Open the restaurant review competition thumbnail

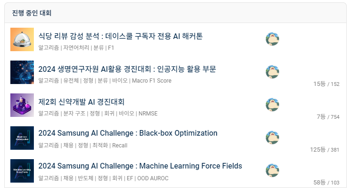[22, 40]
